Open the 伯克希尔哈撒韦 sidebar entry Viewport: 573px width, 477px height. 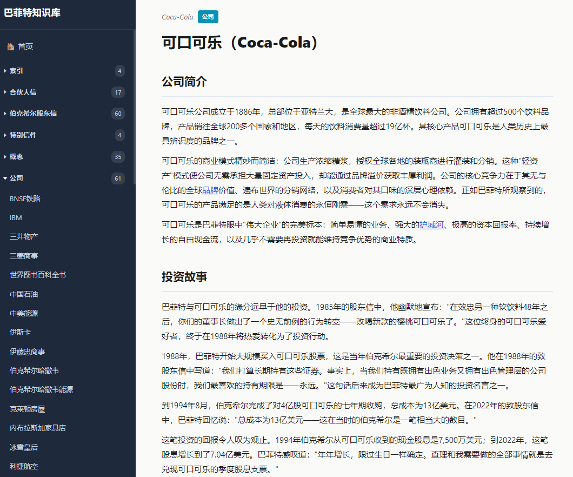pos(34,370)
